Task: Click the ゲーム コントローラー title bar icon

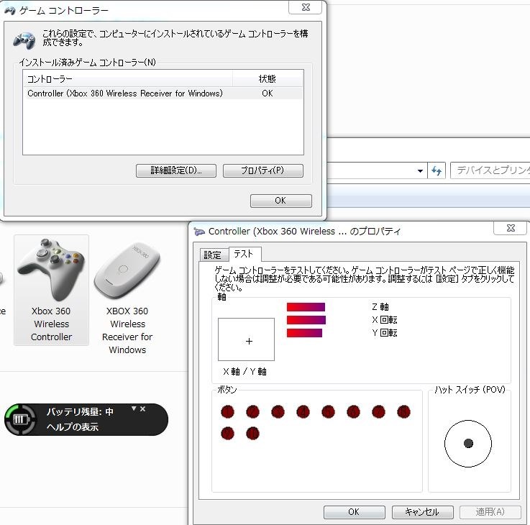Action: click(10, 11)
